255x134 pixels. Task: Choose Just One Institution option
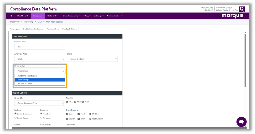tap(27, 76)
